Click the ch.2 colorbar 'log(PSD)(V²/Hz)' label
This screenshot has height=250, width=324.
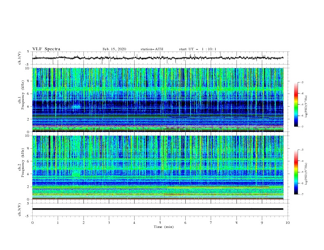tap(306, 174)
